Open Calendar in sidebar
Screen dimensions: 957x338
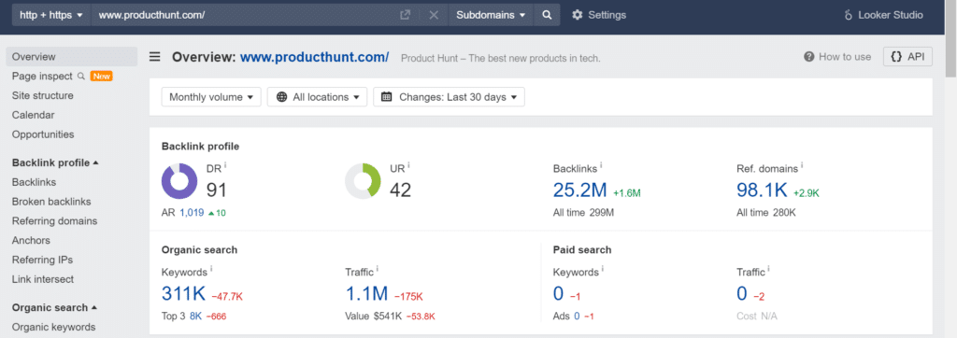(33, 115)
